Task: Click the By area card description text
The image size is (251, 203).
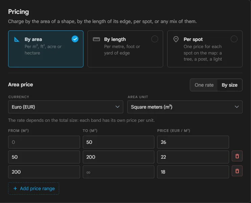Action: pos(43,50)
